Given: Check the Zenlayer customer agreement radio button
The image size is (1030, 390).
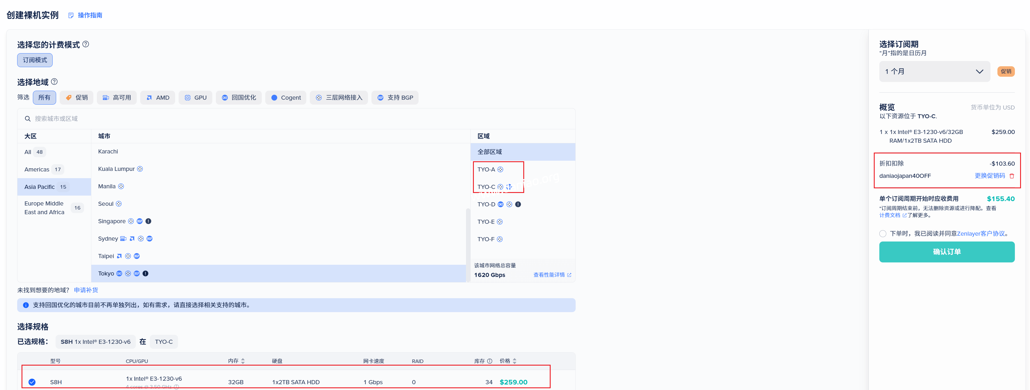Looking at the screenshot, I should (883, 234).
